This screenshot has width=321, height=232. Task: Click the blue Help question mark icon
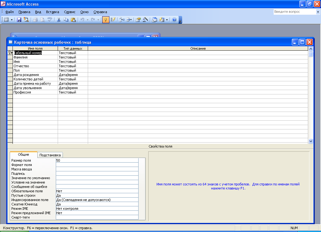(x=174, y=20)
